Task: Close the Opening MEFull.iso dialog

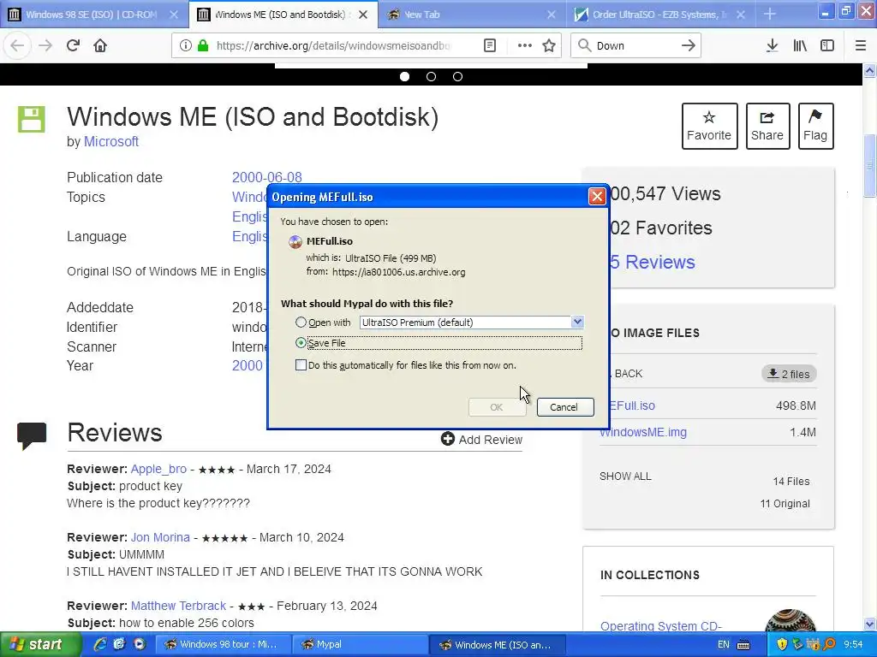Action: click(597, 196)
